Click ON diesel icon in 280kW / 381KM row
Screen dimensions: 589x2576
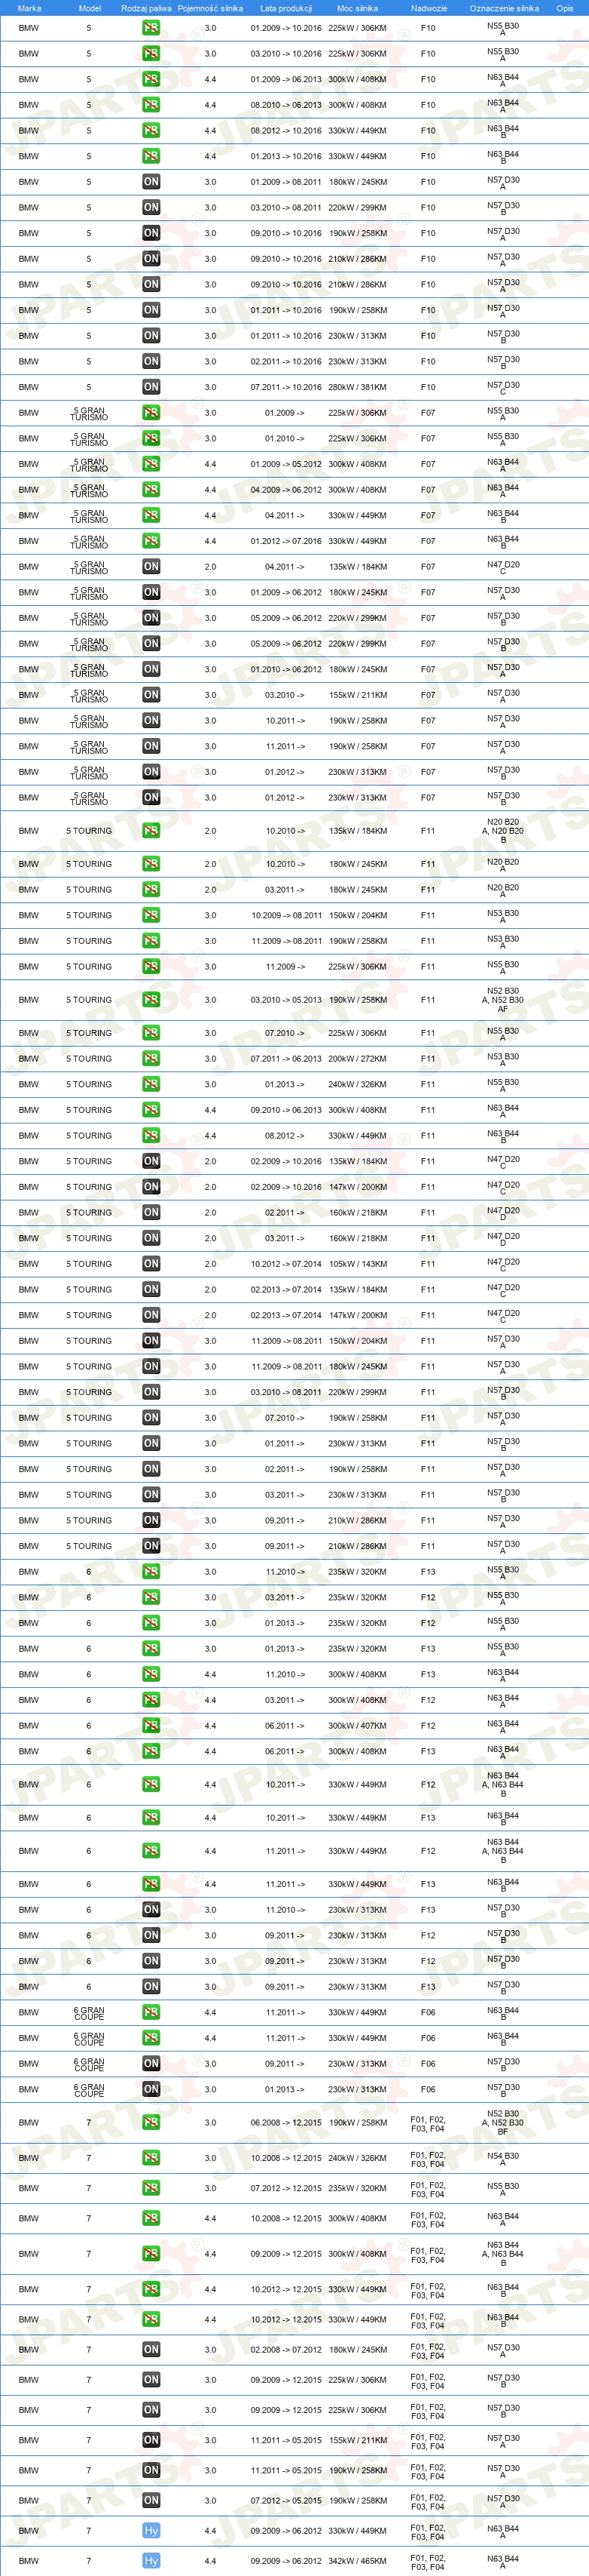[x=151, y=387]
